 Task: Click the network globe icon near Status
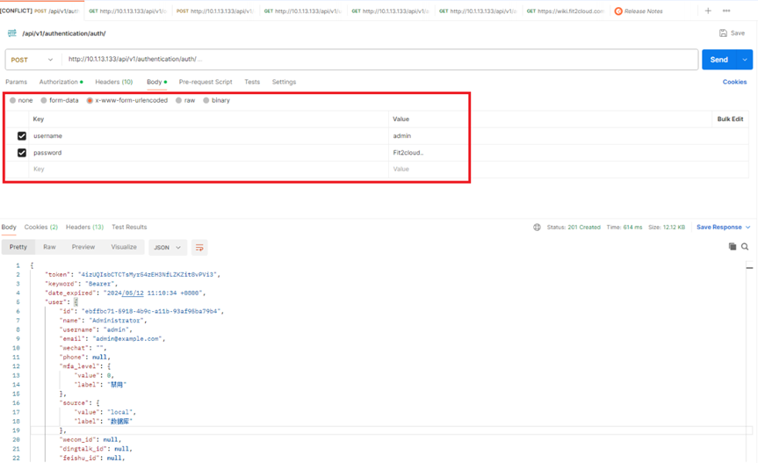tap(537, 228)
